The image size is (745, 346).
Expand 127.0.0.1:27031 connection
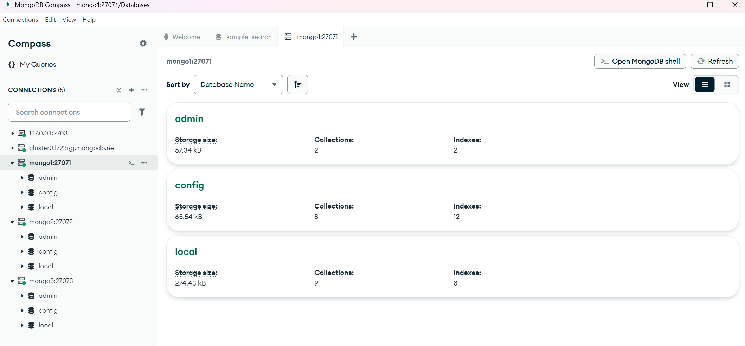pos(12,133)
